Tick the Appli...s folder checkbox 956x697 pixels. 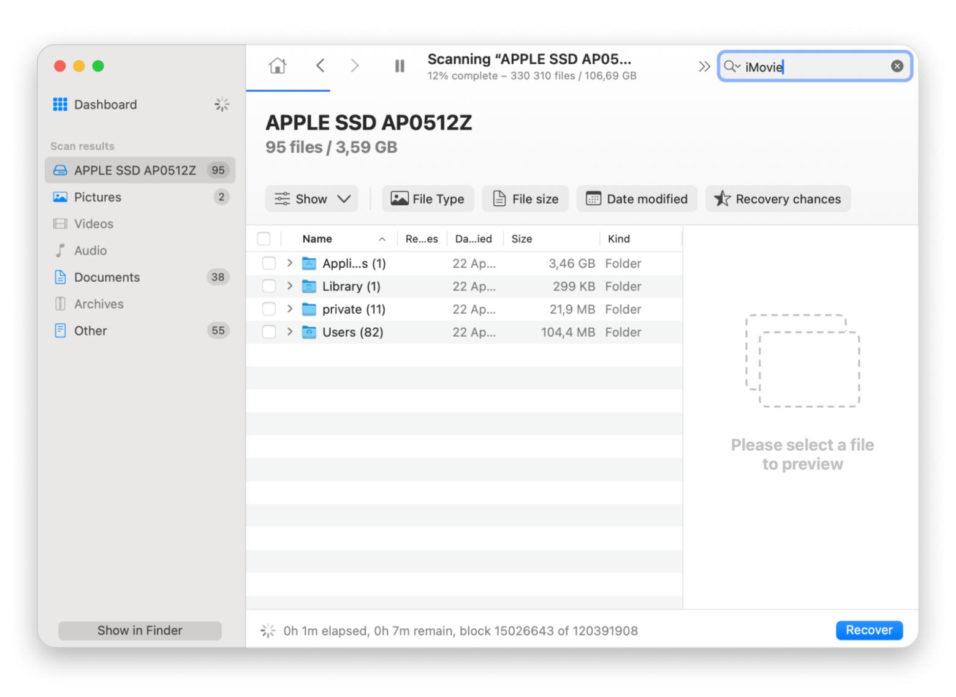268,263
